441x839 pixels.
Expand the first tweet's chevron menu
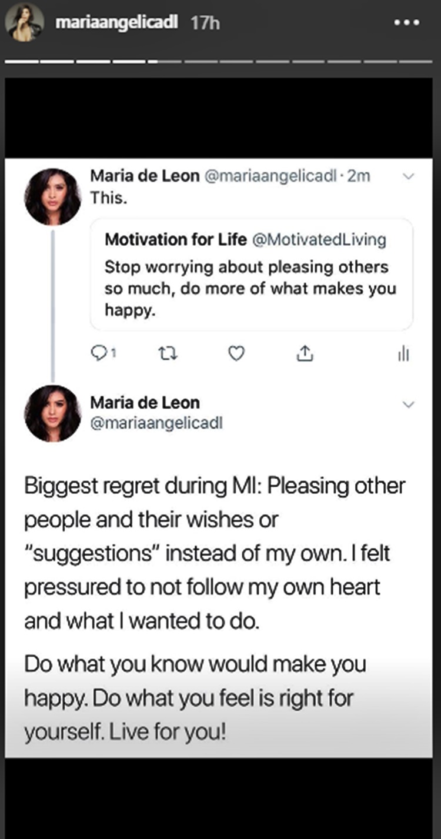pyautogui.click(x=410, y=176)
